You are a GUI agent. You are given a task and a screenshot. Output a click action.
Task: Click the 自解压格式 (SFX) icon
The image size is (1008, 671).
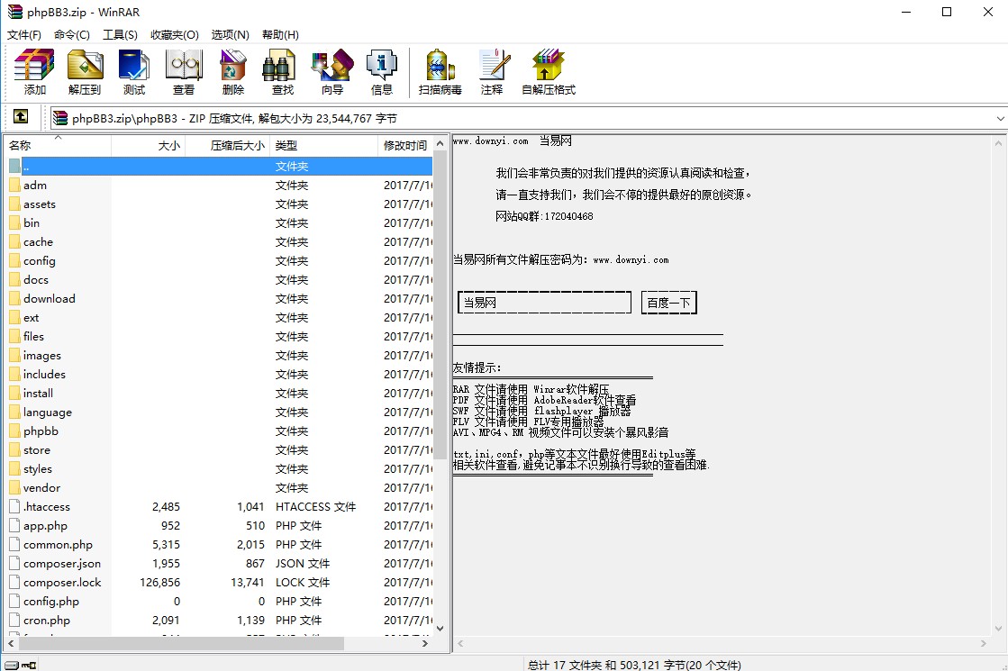[x=547, y=72]
